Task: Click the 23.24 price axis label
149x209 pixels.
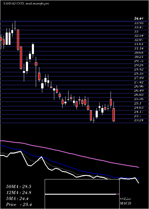Action: click(139, 120)
